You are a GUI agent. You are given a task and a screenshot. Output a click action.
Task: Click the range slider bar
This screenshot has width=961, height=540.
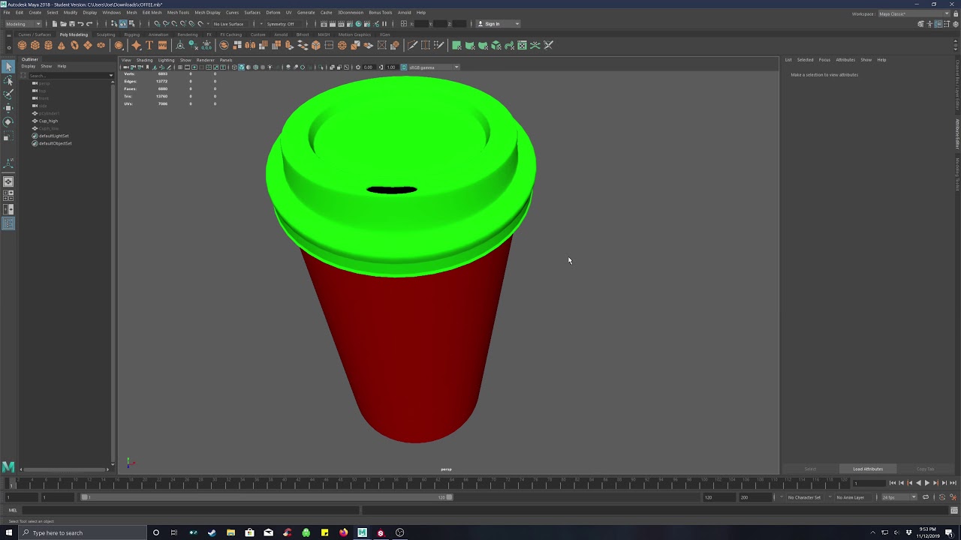(x=267, y=497)
